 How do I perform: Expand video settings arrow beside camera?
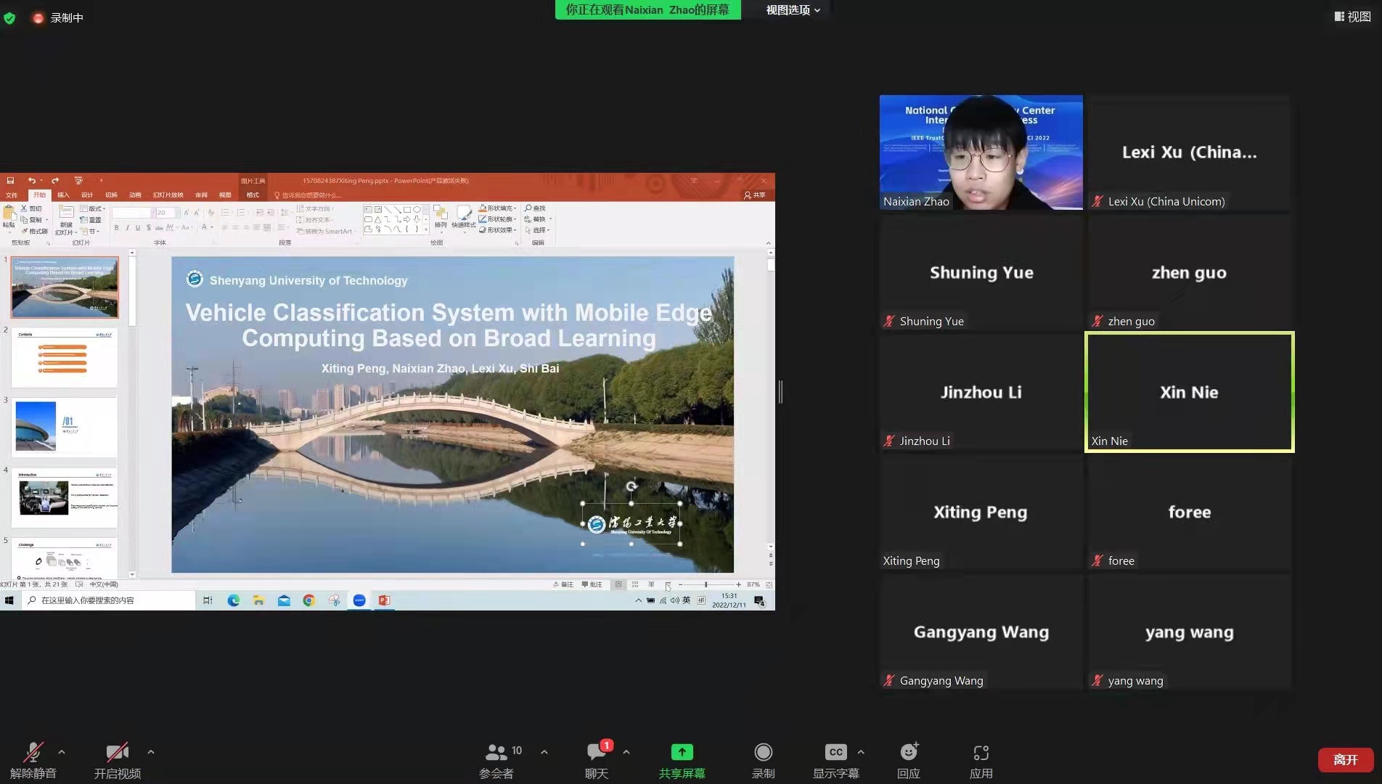[x=151, y=752]
